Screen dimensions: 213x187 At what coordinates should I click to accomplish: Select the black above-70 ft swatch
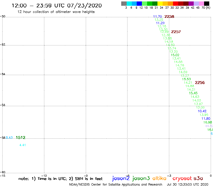tap(206, 3)
